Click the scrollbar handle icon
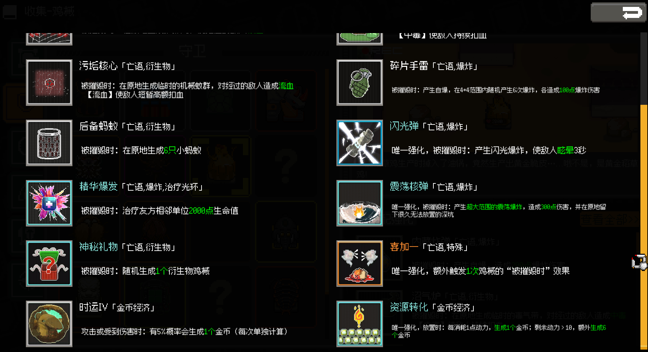 (x=639, y=263)
